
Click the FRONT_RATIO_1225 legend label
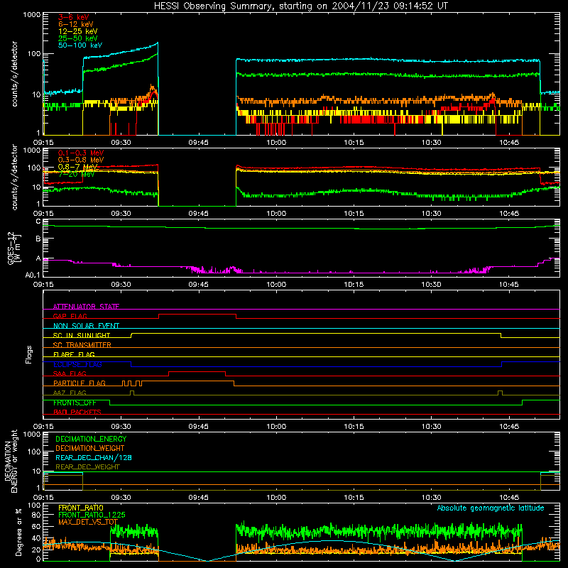pyautogui.click(x=92, y=515)
